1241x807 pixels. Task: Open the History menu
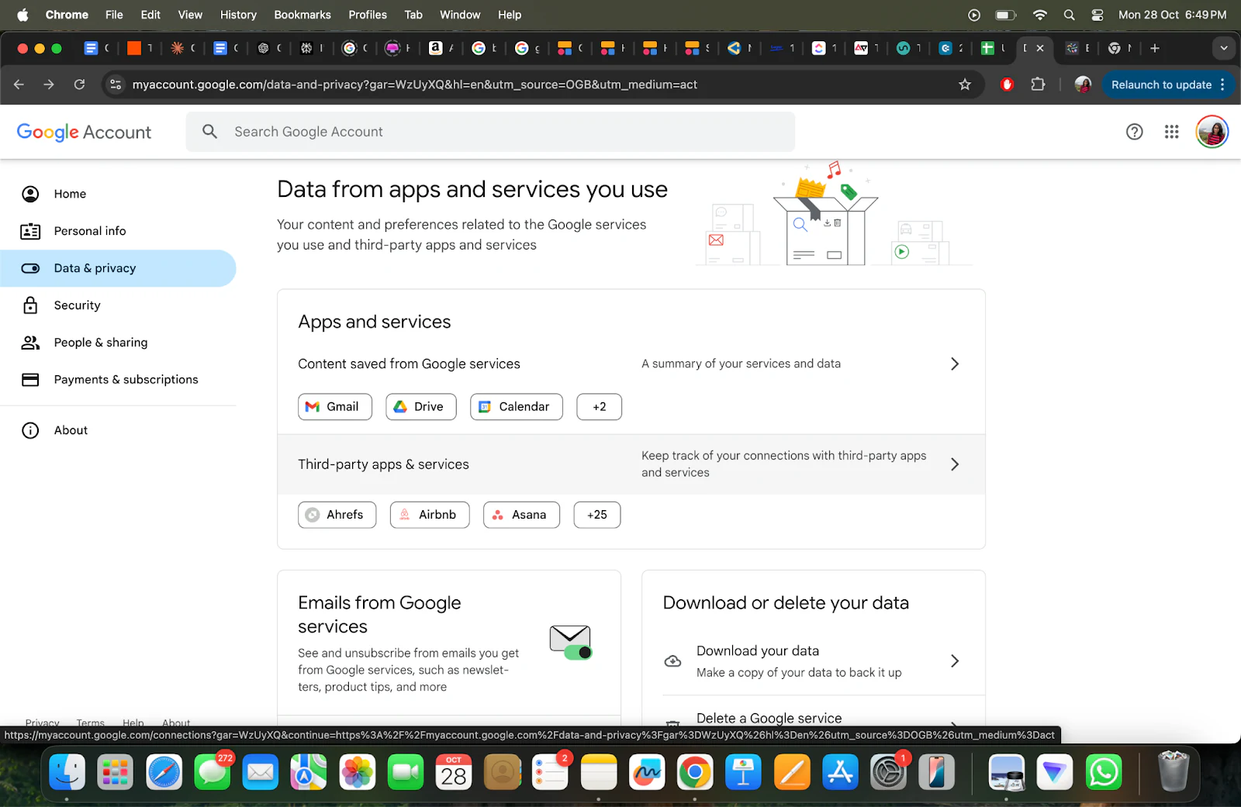(x=238, y=15)
